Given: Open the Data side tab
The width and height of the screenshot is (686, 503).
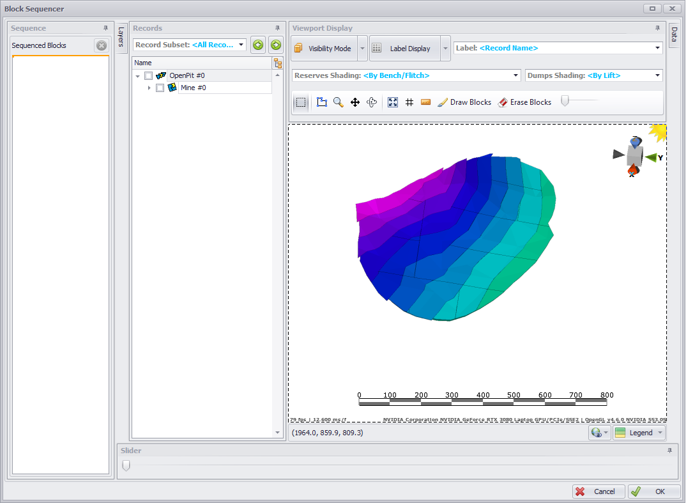Looking at the screenshot, I should coord(674,36).
